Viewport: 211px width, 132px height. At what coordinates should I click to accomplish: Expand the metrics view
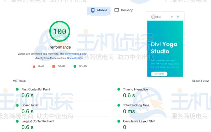[x=200, y=81]
